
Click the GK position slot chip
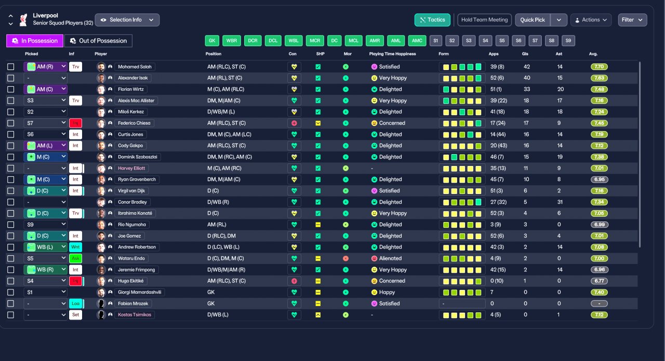pos(212,40)
